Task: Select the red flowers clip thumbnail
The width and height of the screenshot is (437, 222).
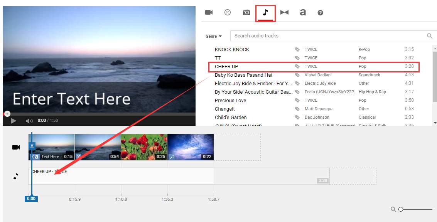Action: click(x=144, y=147)
